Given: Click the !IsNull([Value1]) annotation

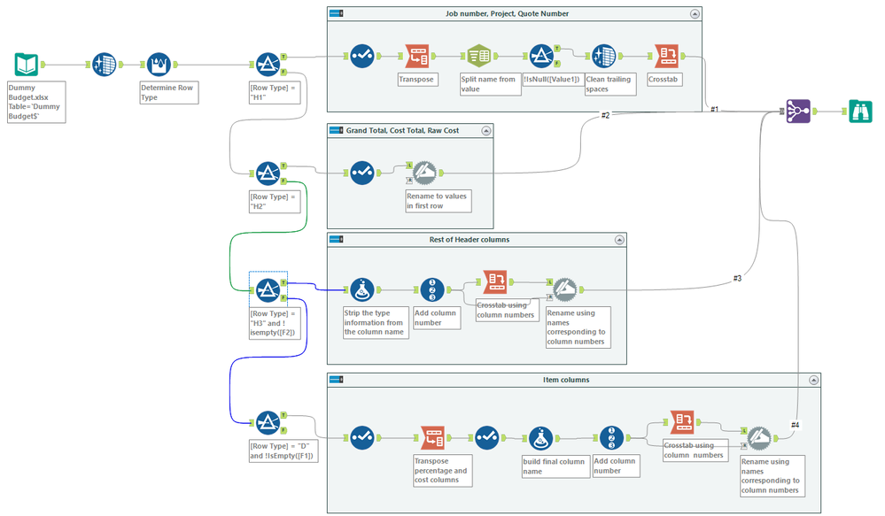Looking at the screenshot, I should pyautogui.click(x=551, y=80).
